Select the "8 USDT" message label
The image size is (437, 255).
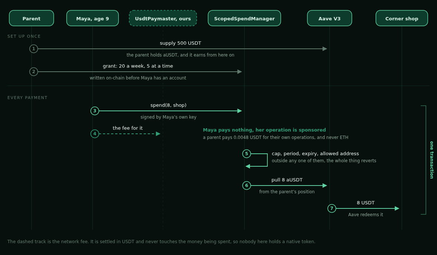point(366,203)
